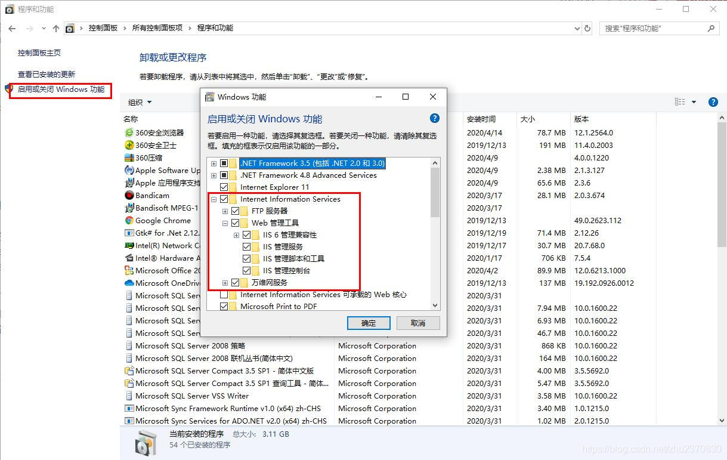Toggle the .NET Framework 3.5 checkbox

224,163
